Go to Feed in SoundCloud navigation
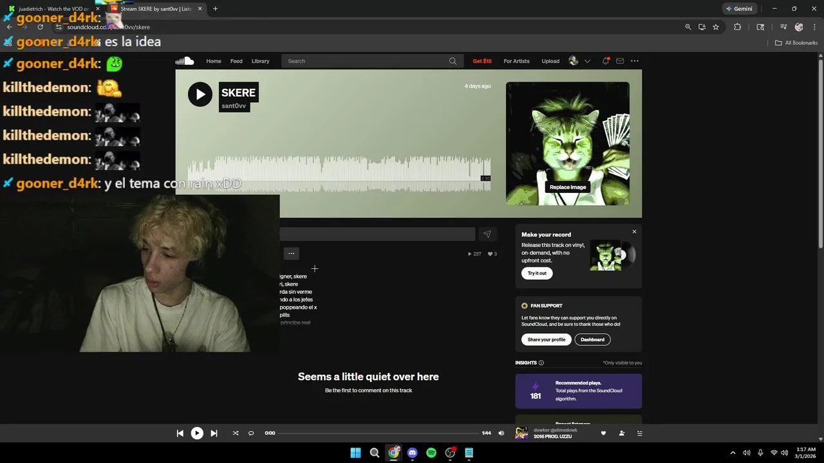 click(x=236, y=61)
